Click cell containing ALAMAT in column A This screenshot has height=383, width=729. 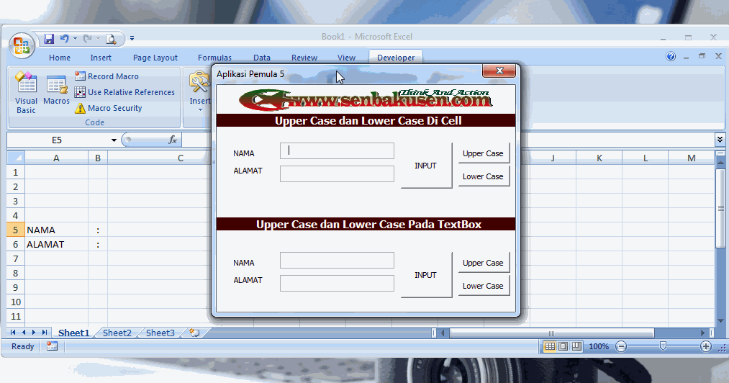[x=56, y=244]
